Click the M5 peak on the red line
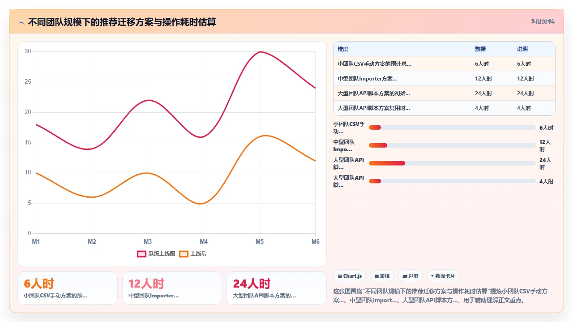573x322 pixels. (x=260, y=52)
